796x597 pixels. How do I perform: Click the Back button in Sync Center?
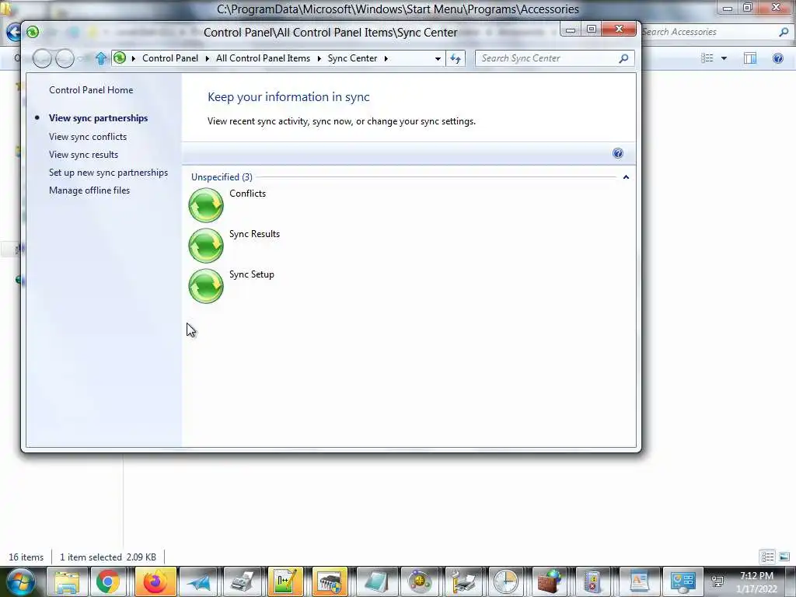coord(42,58)
